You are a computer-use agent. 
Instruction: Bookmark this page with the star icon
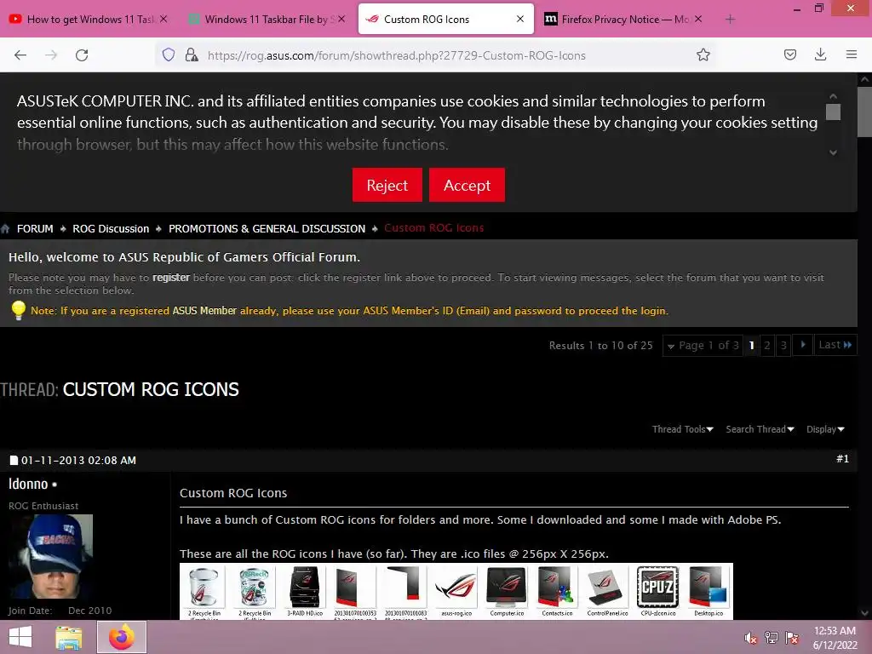tap(703, 54)
